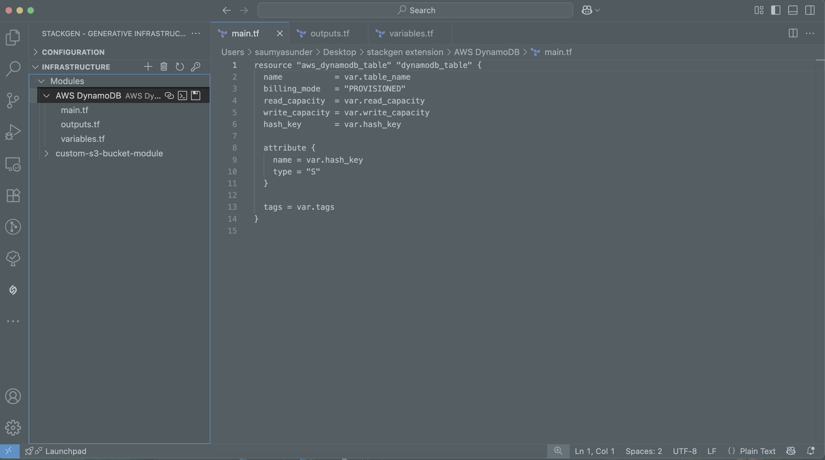
Task: Open Copilot chat icon in title bar
Action: [587, 10]
